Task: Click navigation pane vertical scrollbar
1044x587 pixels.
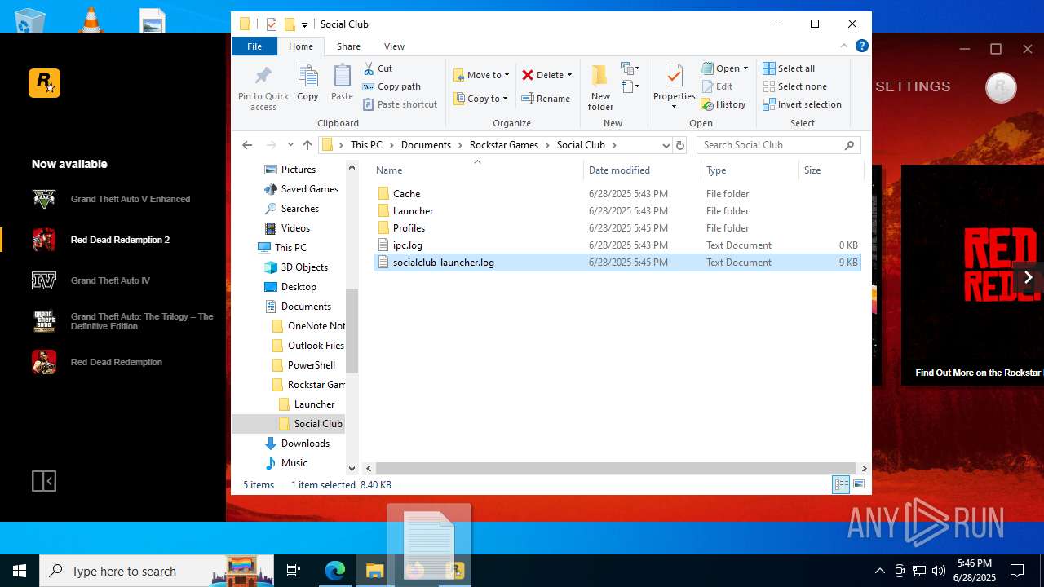Action: (352, 330)
